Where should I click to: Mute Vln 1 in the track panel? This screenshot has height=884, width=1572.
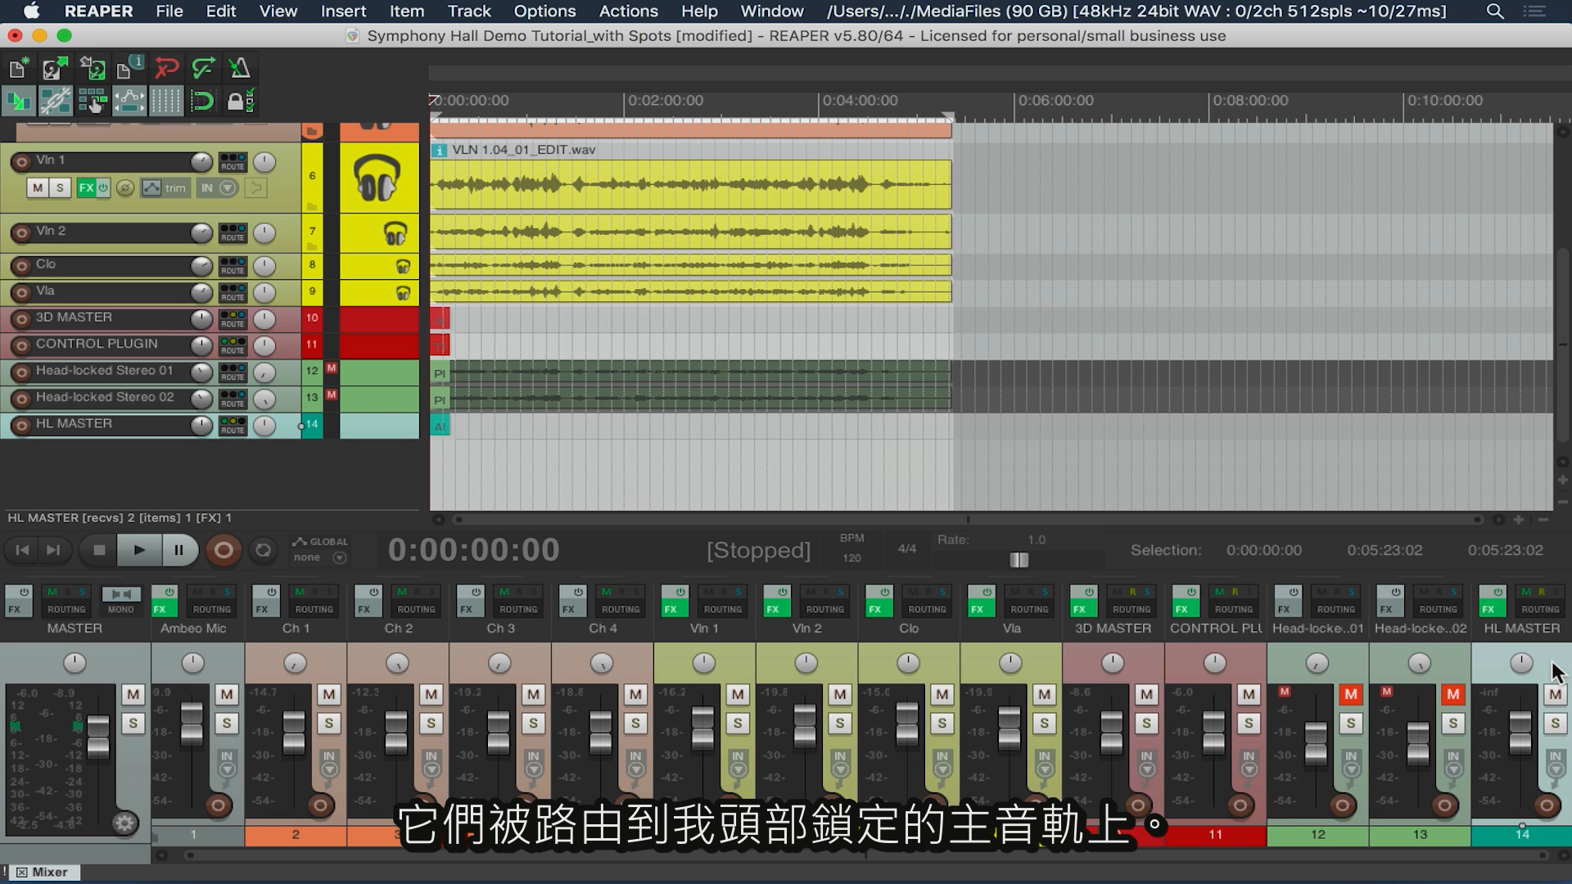click(38, 187)
